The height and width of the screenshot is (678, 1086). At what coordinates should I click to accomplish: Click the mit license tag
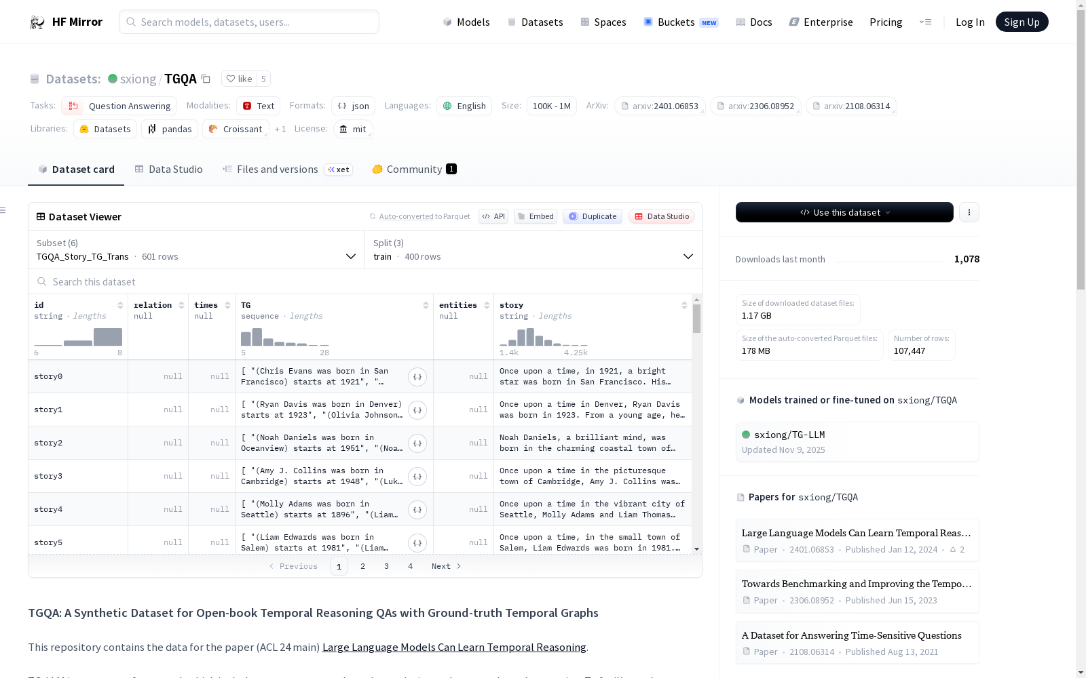[353, 129]
